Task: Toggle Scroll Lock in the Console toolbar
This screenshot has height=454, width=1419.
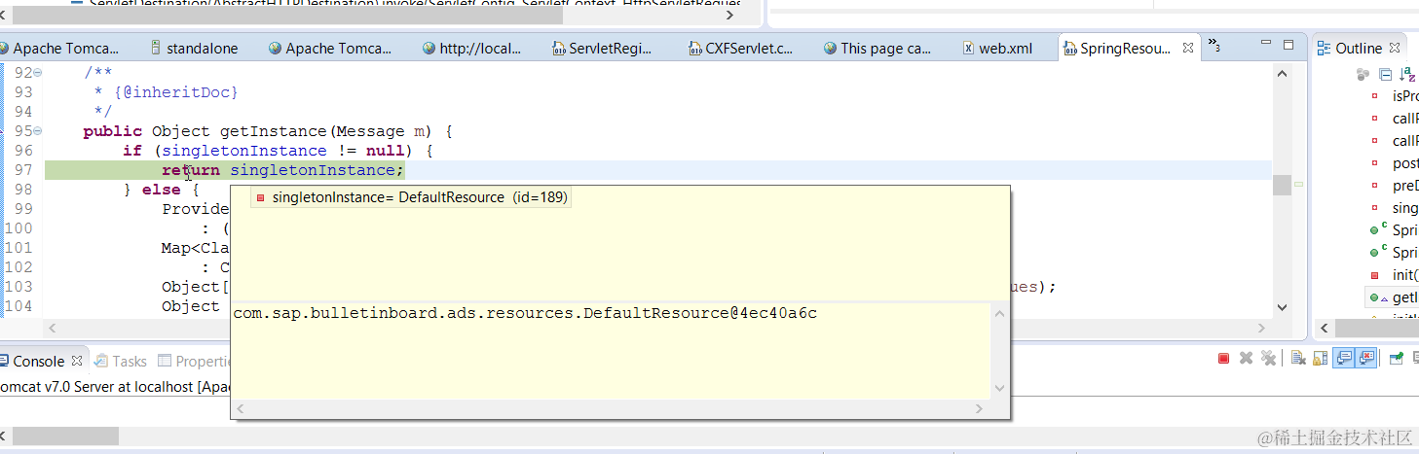Action: click(1321, 359)
